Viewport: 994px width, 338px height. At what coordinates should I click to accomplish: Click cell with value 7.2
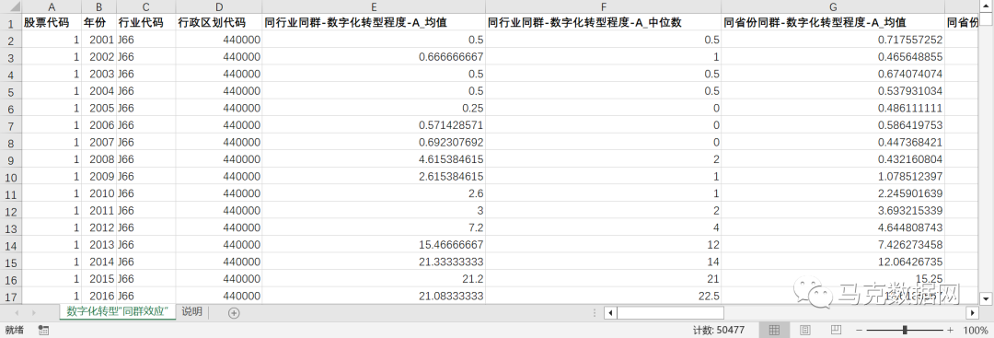tap(374, 227)
